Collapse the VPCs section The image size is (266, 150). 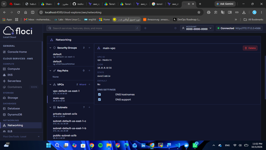(x=50, y=84)
